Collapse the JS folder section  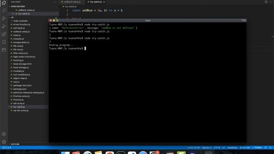(11, 17)
